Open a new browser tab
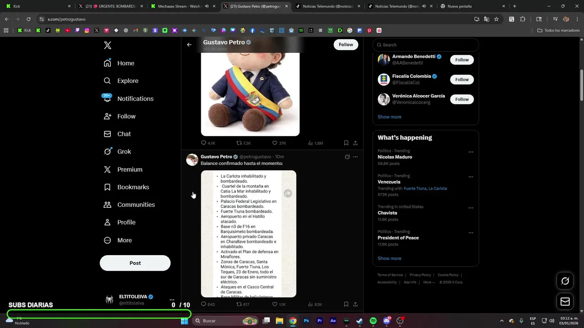 click(515, 6)
